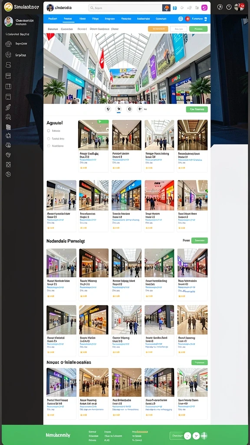The image size is (250, 445).
Task: Open the book columns icon in left sidebar
Action: [8, 86]
